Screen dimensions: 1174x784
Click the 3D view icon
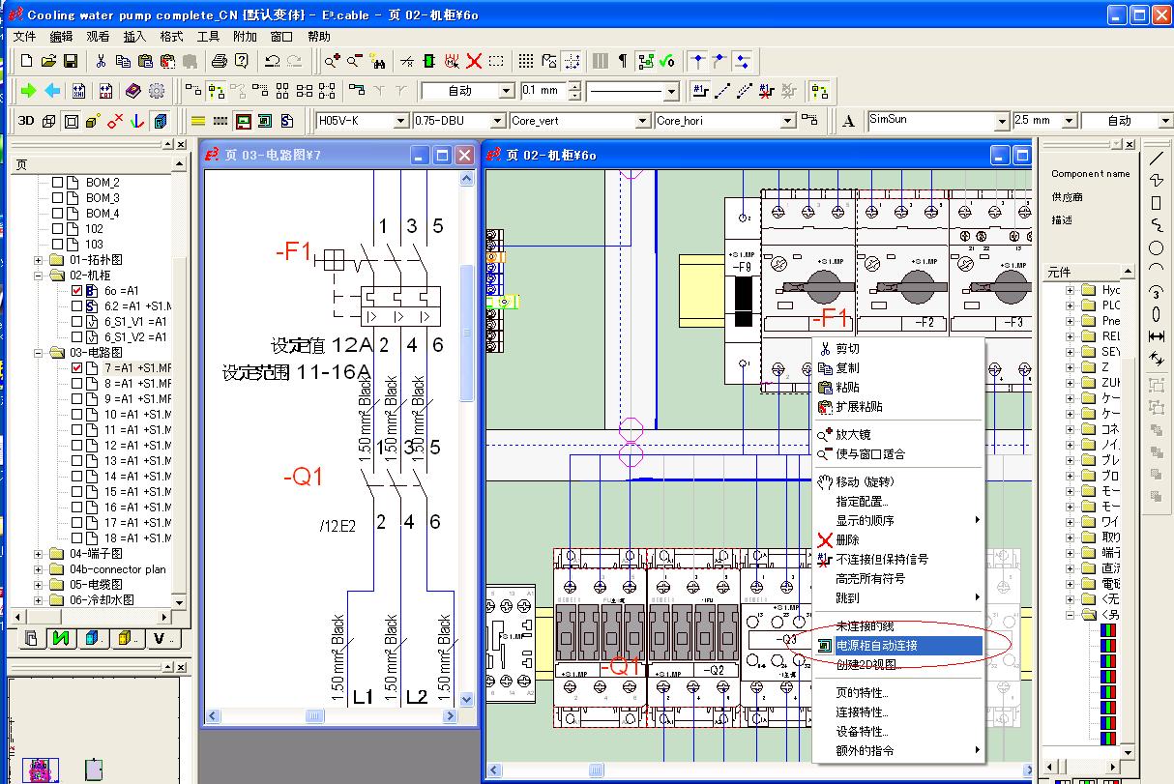coord(26,121)
